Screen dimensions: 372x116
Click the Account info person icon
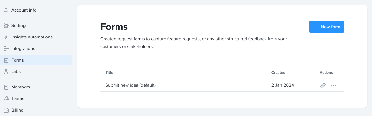tap(6, 10)
